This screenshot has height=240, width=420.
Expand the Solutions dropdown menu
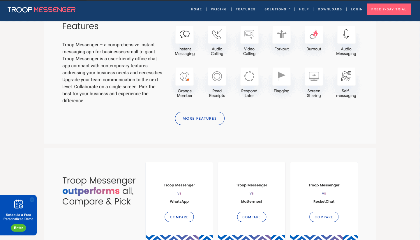pos(277,9)
